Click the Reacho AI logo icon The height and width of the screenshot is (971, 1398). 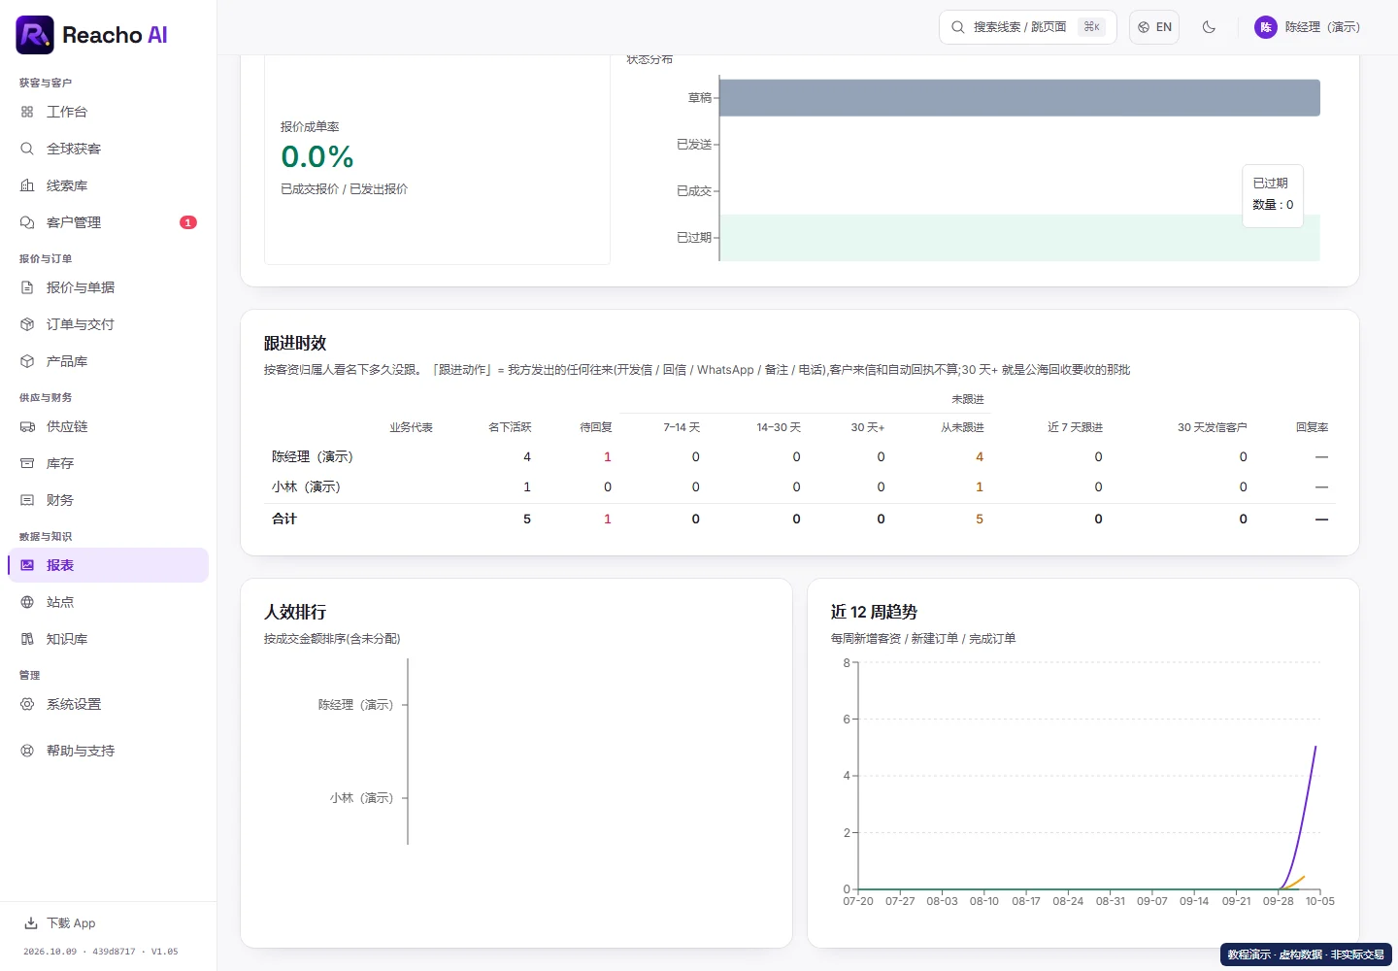tap(35, 35)
